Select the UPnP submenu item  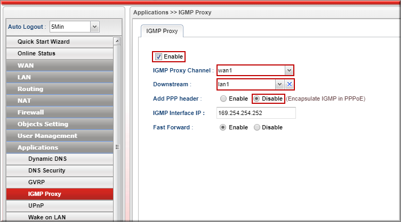pyautogui.click(x=59, y=205)
